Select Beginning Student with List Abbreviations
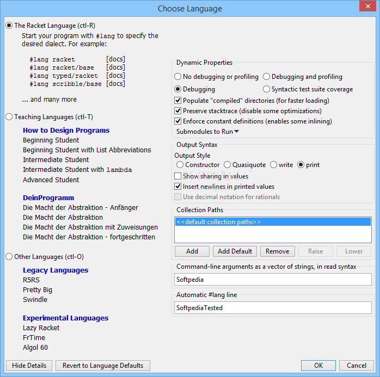Viewport: 380px width, 377px height. click(x=87, y=150)
